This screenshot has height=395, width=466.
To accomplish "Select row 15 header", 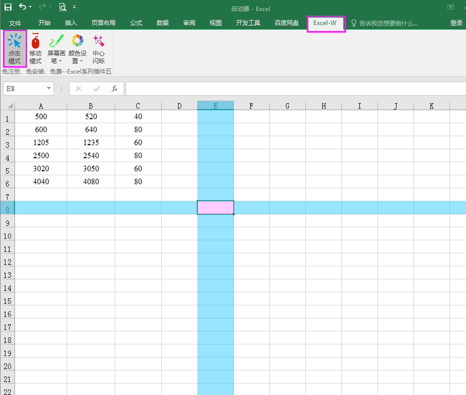I will click(x=8, y=299).
